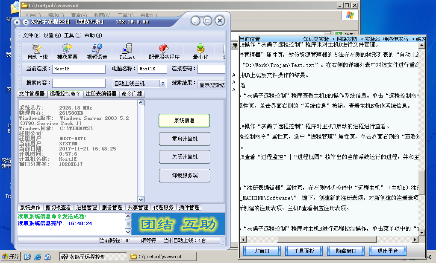Start 视频语音 video voice tool
Viewport: 436px width, 263px height.
pos(97,52)
